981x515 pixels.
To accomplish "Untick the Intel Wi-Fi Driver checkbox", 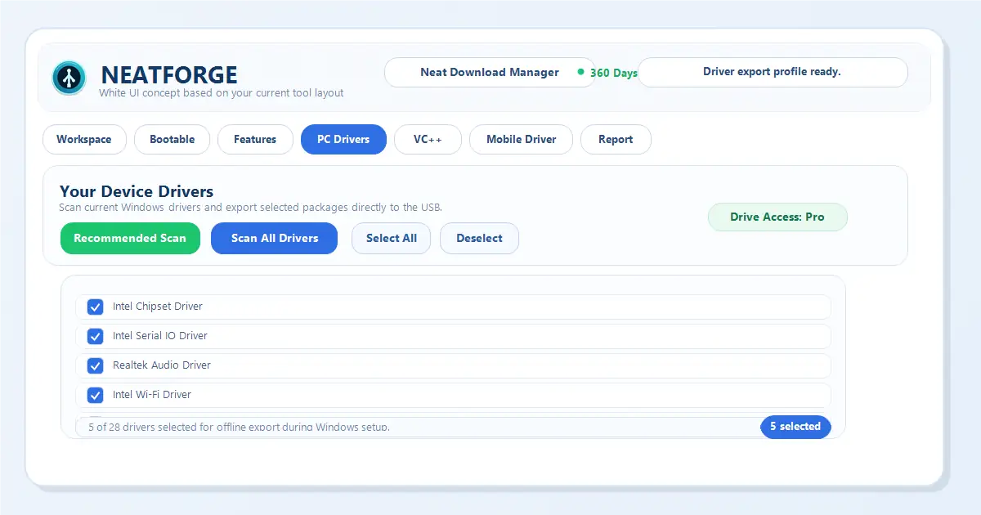I will point(96,395).
